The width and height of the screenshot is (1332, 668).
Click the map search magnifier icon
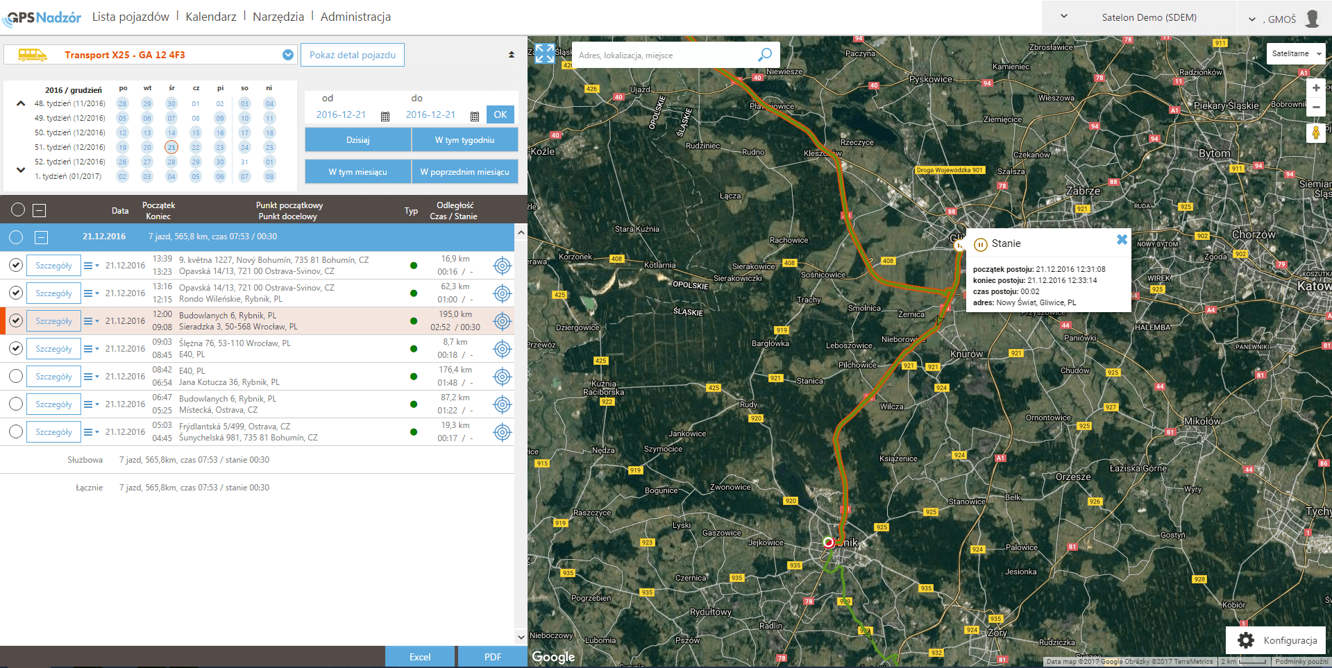(765, 55)
